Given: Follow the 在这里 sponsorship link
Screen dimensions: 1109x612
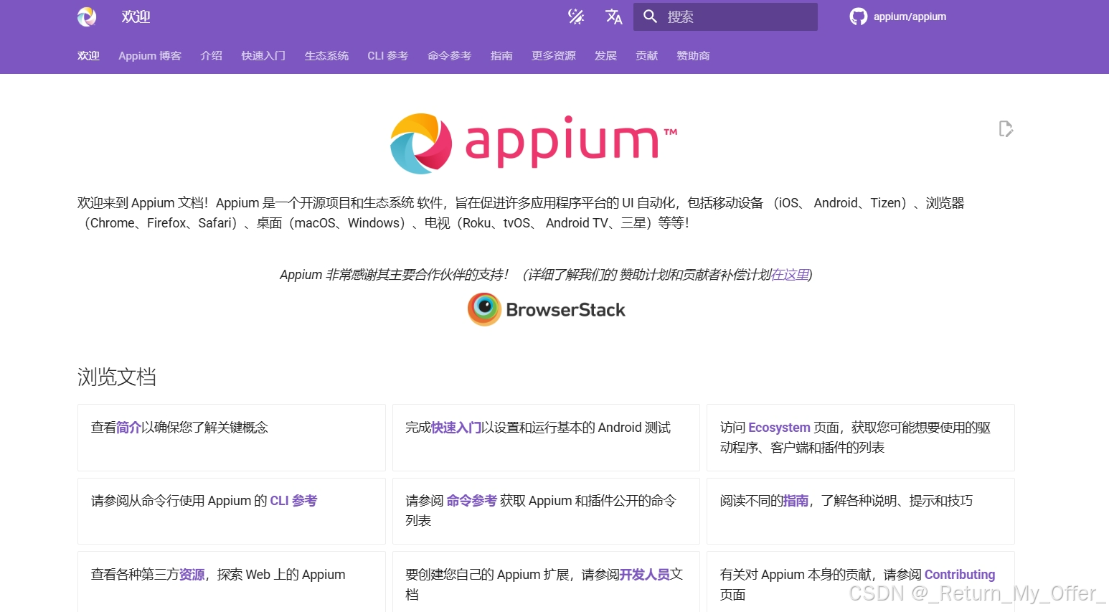Looking at the screenshot, I should (x=790, y=275).
